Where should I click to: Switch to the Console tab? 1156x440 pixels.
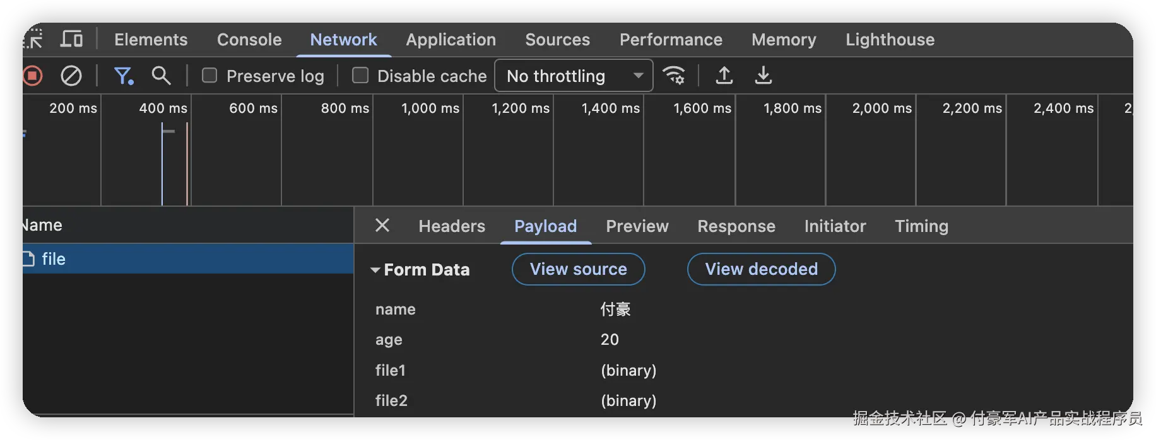point(249,40)
